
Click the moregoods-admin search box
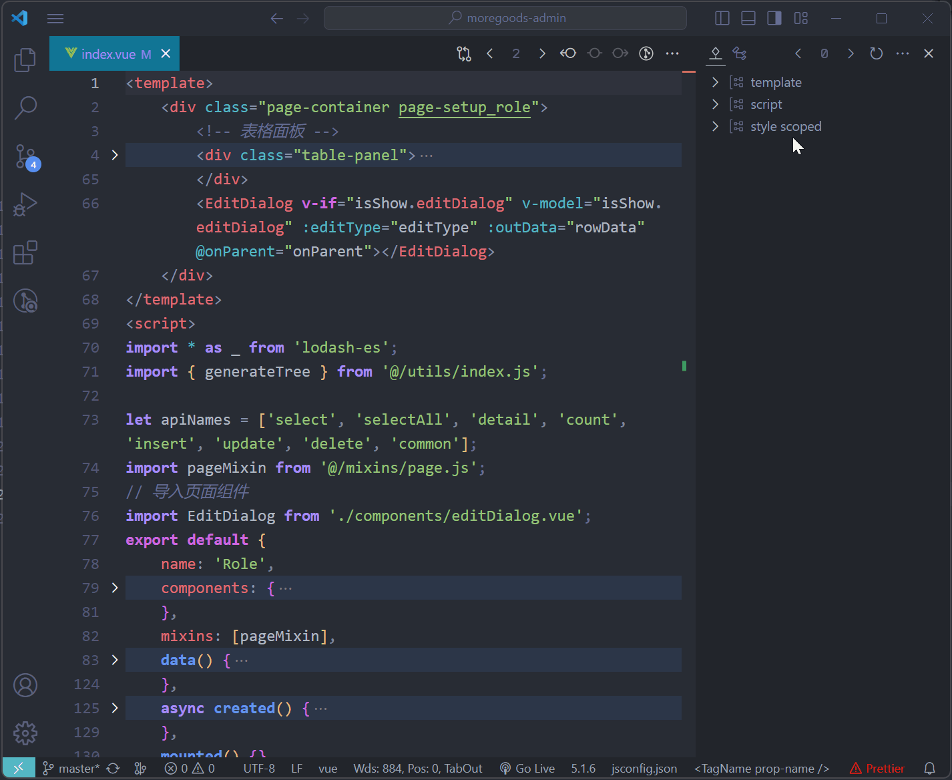[x=505, y=18]
